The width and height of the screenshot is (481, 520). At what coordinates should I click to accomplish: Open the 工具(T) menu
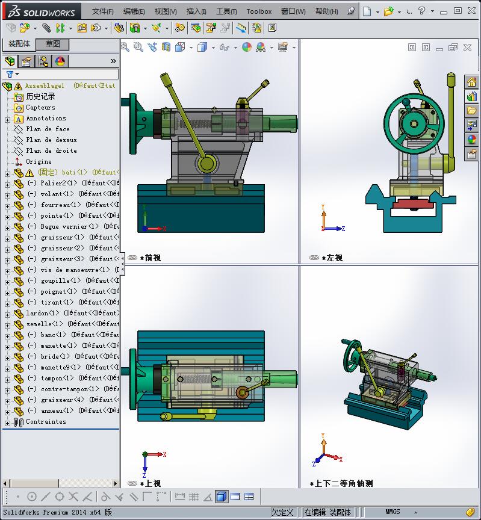pyautogui.click(x=226, y=11)
